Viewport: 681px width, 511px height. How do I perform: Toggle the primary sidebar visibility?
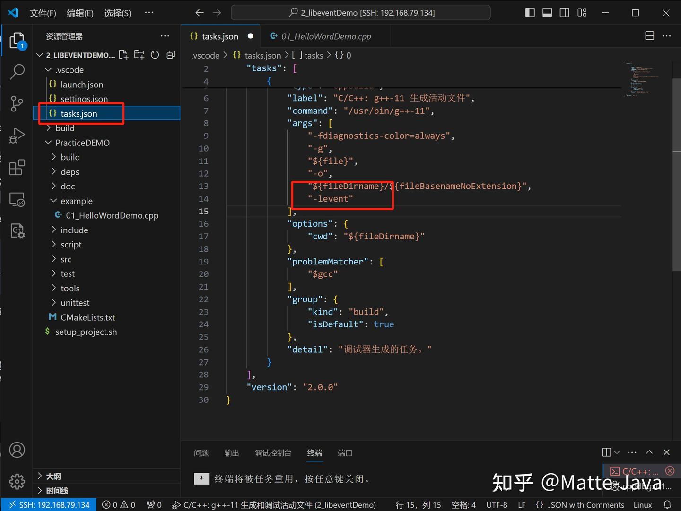coord(530,12)
